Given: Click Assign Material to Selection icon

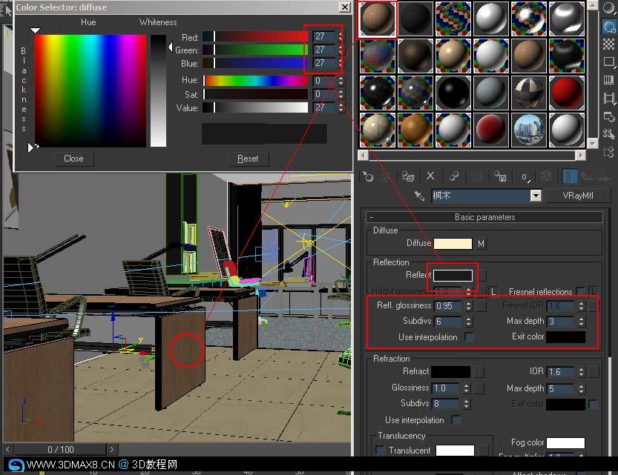Looking at the screenshot, I should (x=408, y=176).
